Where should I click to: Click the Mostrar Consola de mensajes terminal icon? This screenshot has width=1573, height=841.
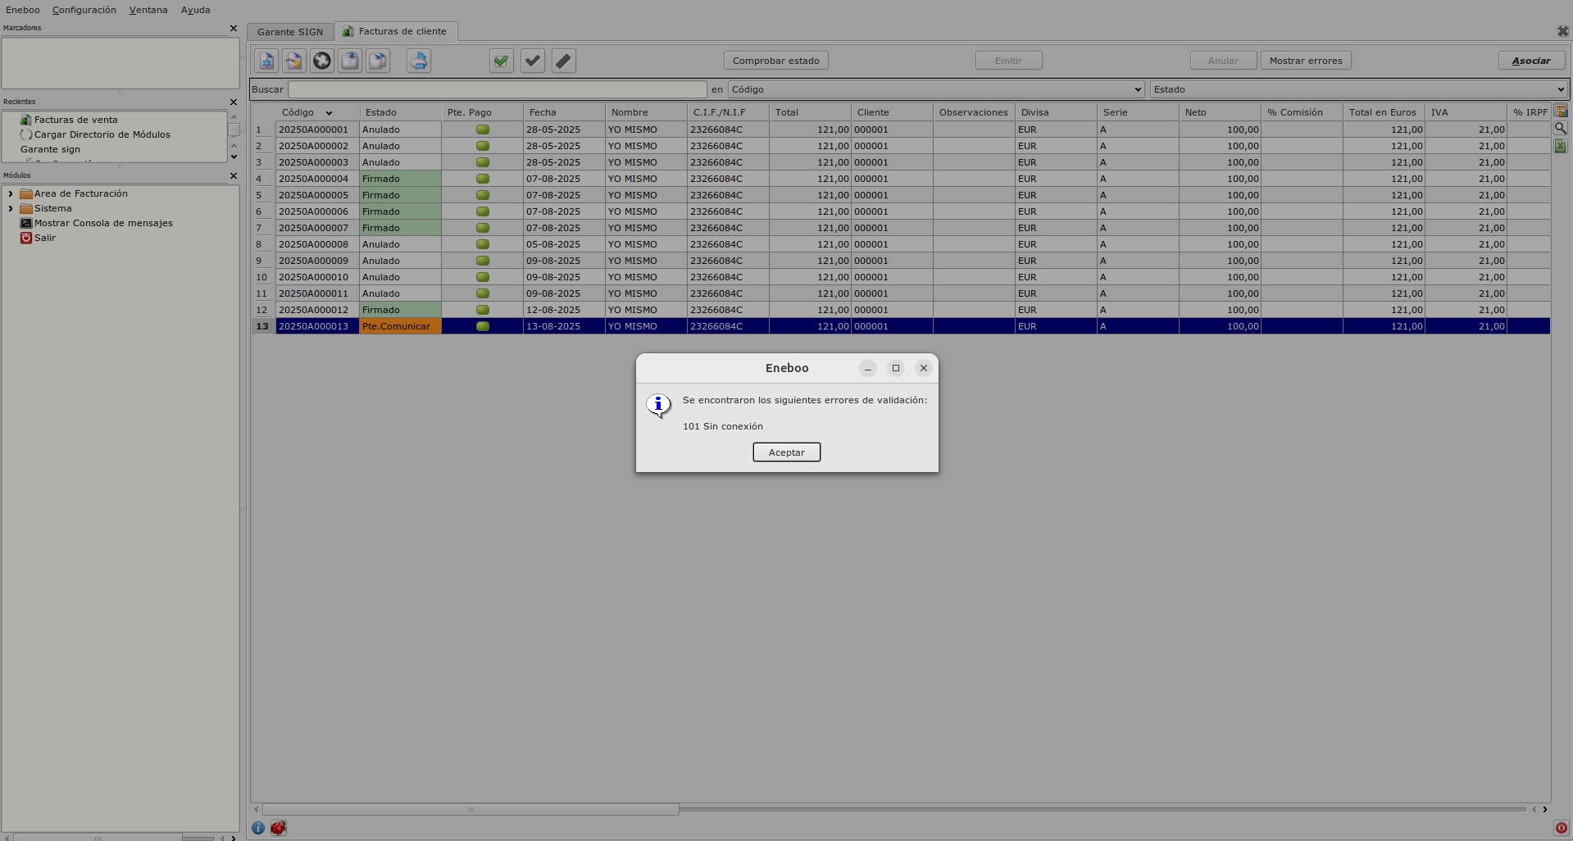click(x=26, y=223)
